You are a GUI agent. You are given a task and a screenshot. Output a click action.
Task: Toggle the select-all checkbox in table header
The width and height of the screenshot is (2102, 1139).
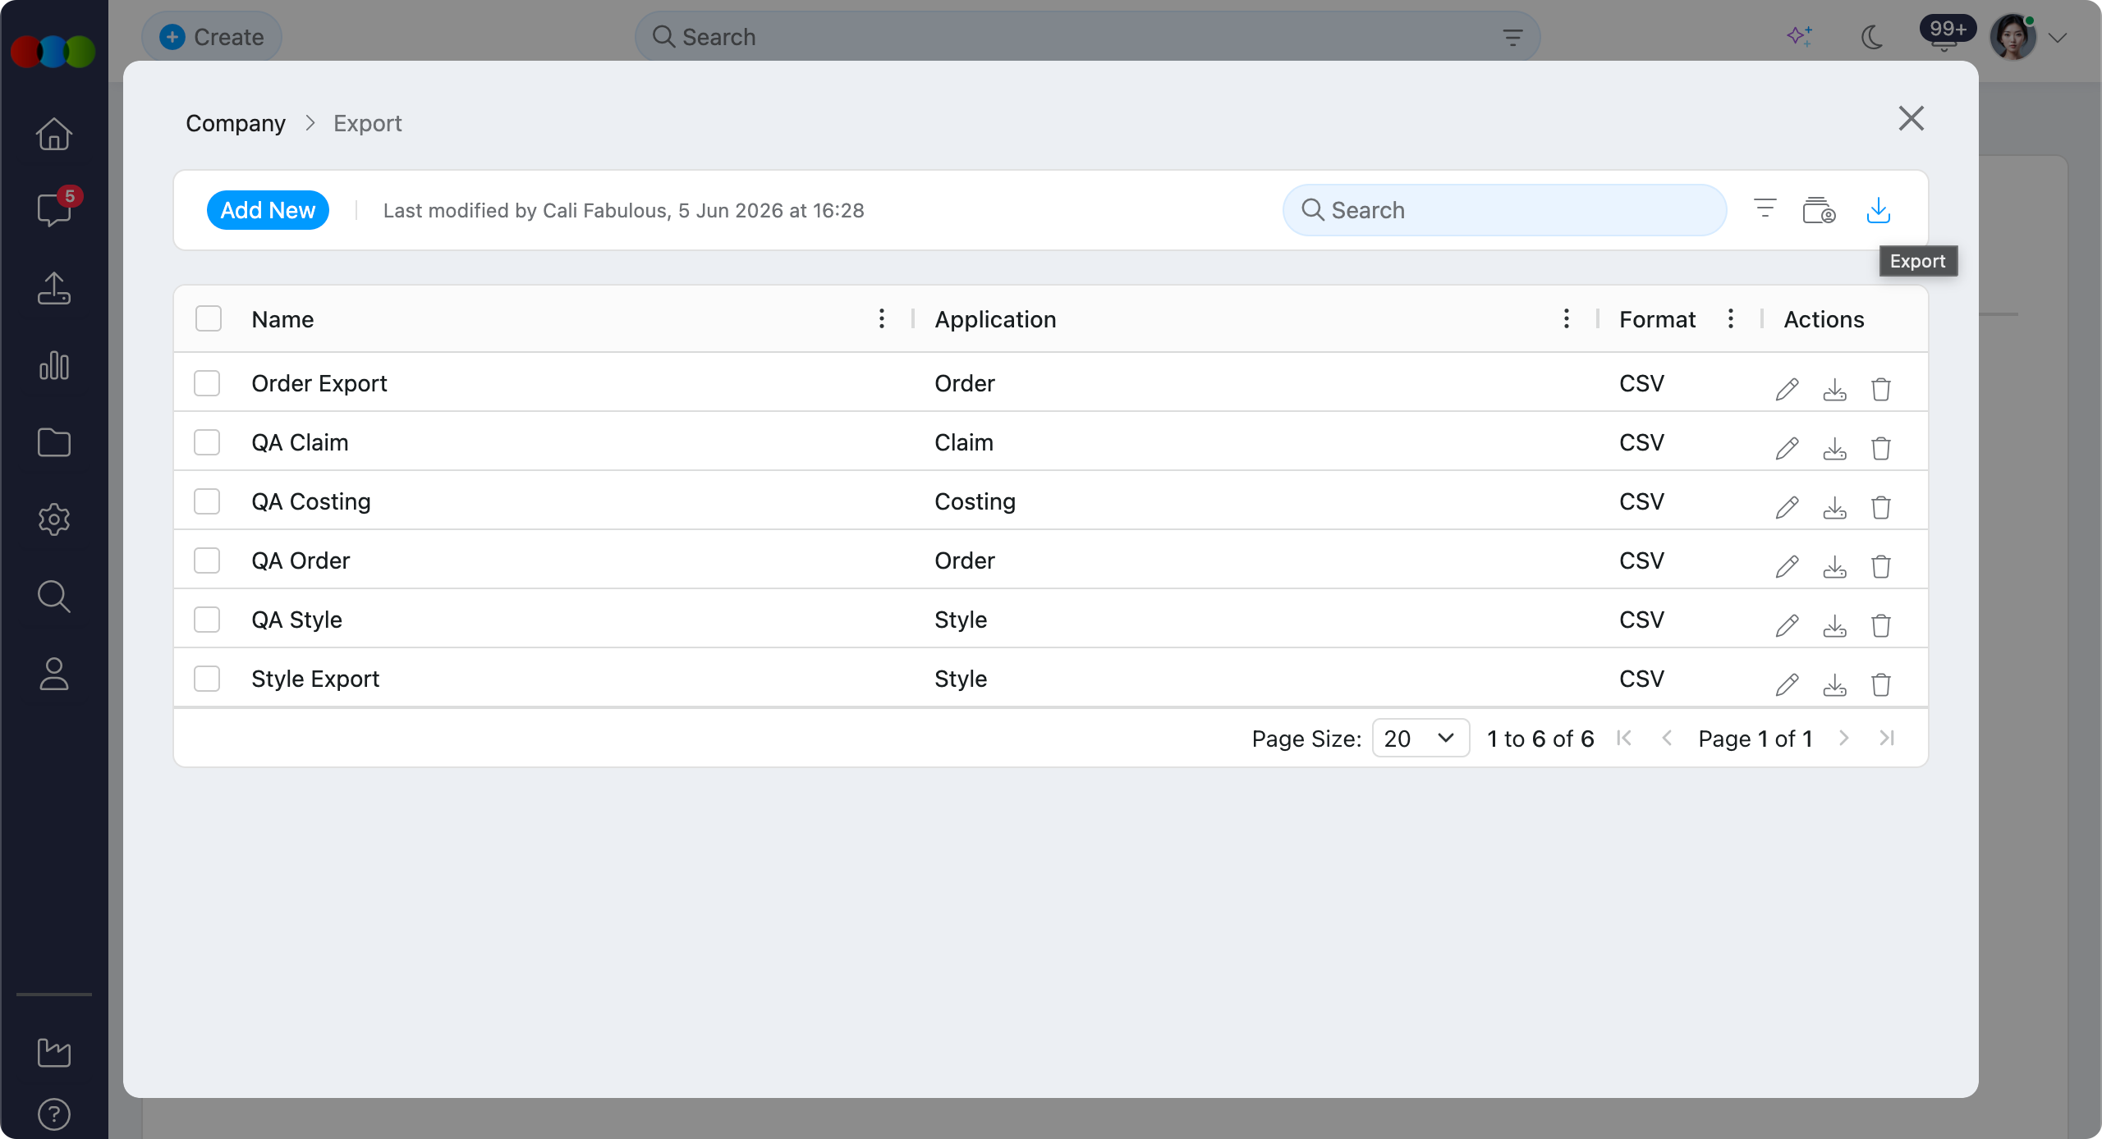(209, 318)
